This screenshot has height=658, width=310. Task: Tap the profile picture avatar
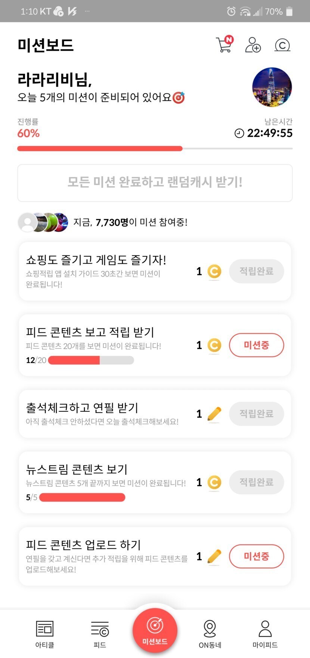pos(272,87)
